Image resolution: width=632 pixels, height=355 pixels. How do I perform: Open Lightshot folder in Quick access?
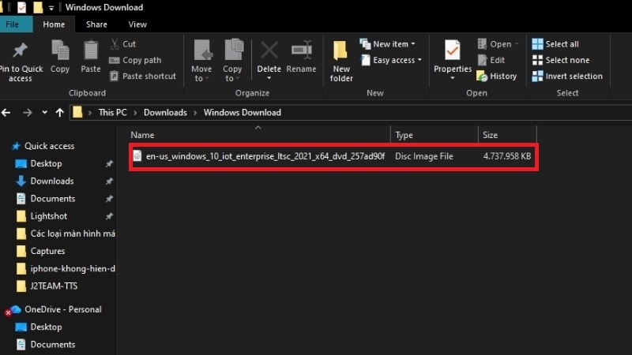48,216
